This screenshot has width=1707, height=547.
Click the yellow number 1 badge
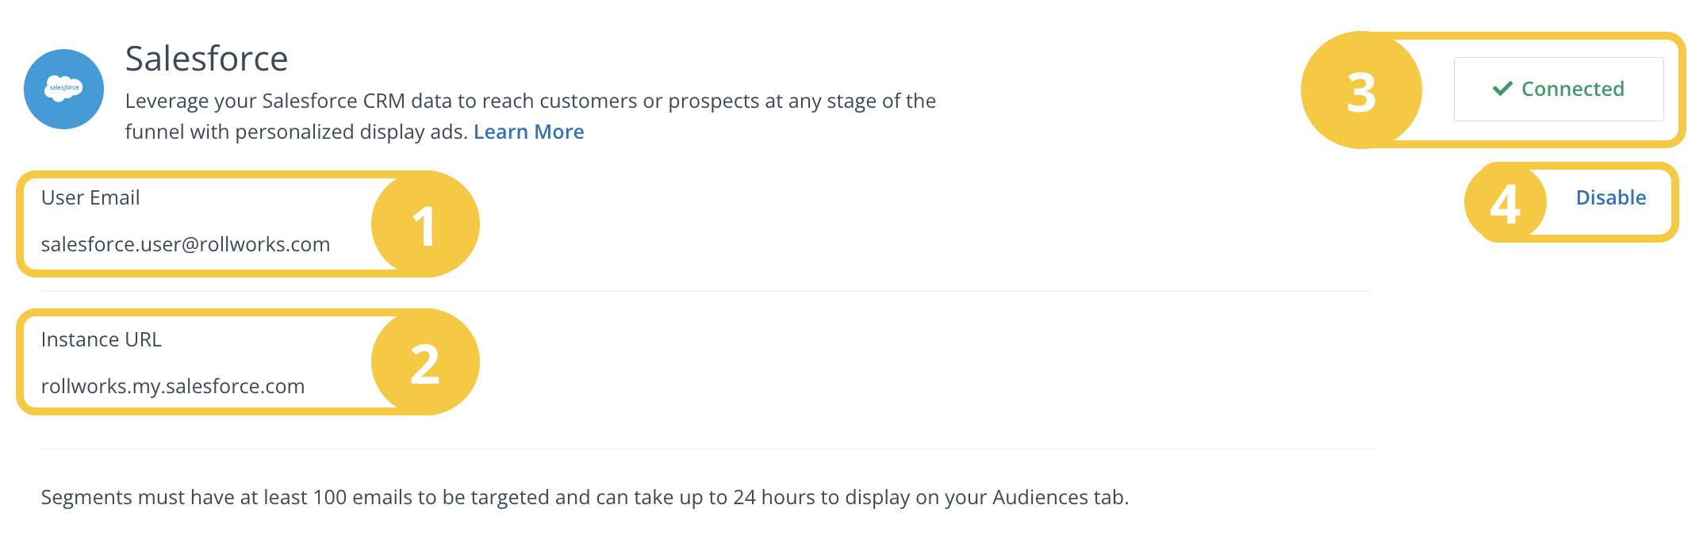point(425,225)
